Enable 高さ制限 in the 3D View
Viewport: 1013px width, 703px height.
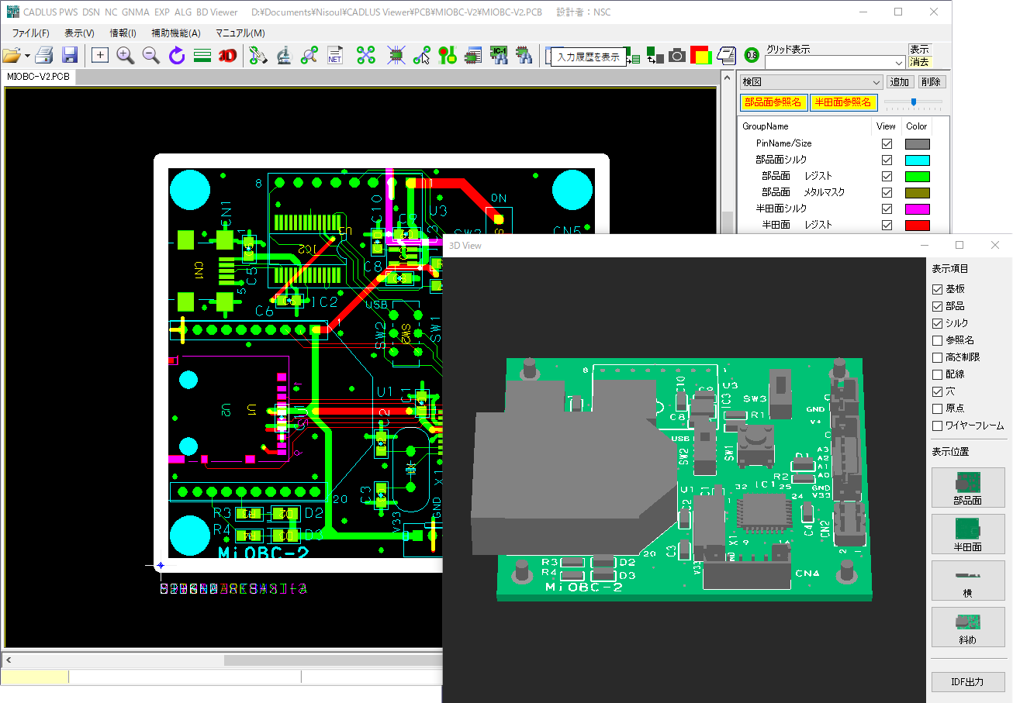tap(937, 357)
